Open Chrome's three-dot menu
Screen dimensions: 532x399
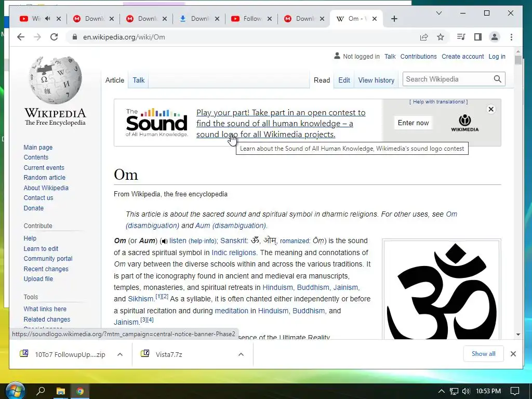[511, 37]
